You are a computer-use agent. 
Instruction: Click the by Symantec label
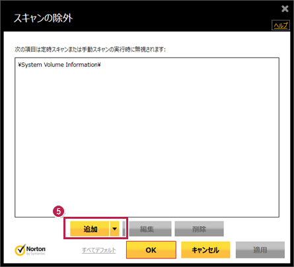click(x=36, y=254)
